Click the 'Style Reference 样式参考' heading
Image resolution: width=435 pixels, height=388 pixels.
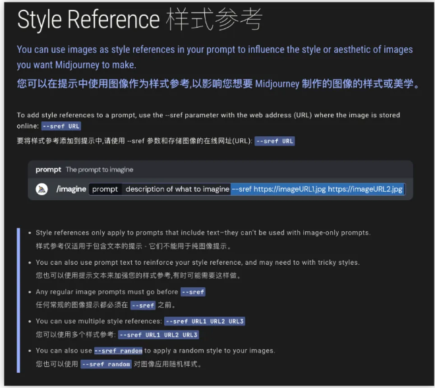(140, 19)
